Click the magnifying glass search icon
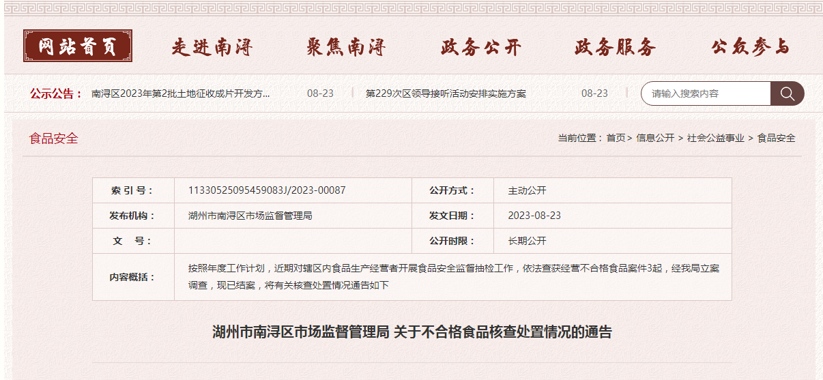 [787, 93]
